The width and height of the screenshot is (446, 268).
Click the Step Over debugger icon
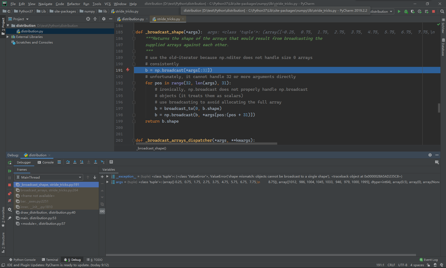point(68,162)
